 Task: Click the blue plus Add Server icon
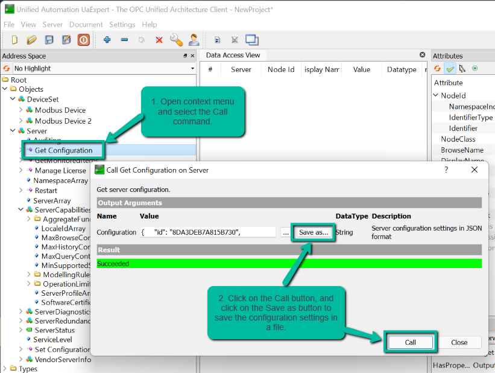(x=107, y=40)
